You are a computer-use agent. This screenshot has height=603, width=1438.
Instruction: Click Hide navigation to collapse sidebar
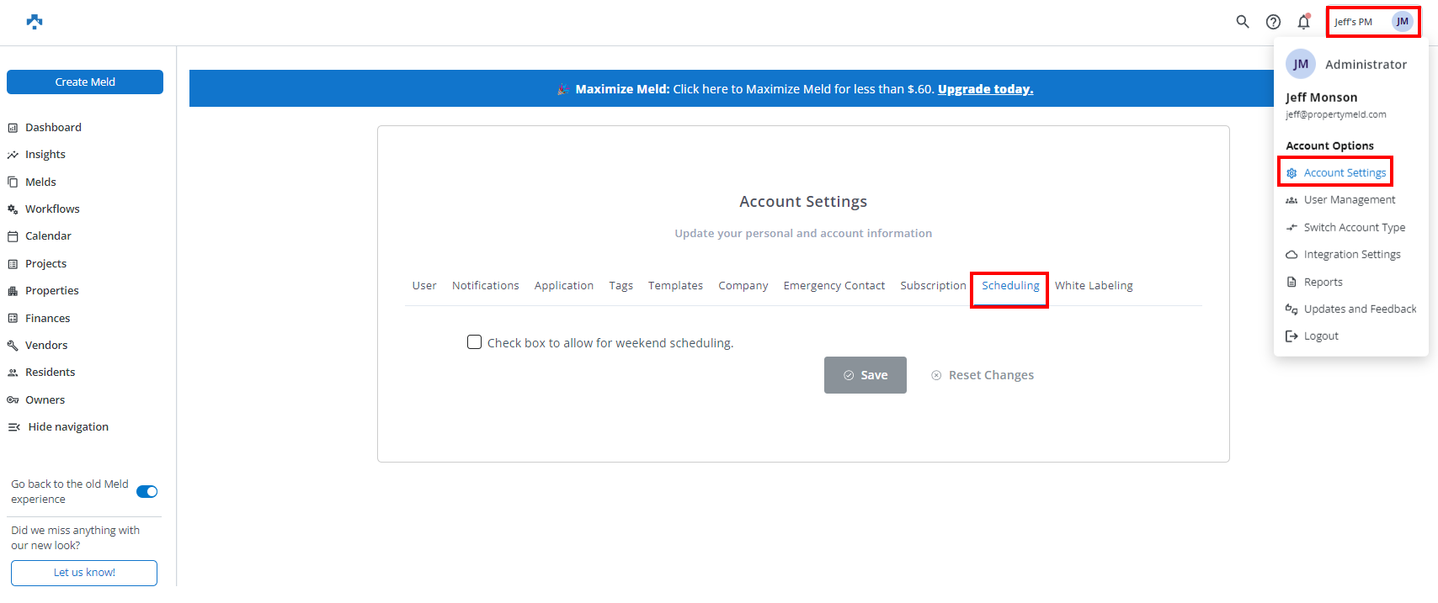point(67,427)
